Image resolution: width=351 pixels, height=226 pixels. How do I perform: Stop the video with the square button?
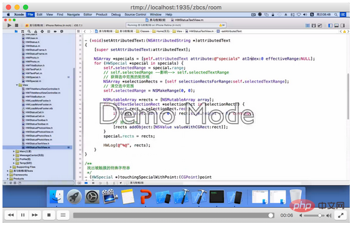click(x=49, y=215)
